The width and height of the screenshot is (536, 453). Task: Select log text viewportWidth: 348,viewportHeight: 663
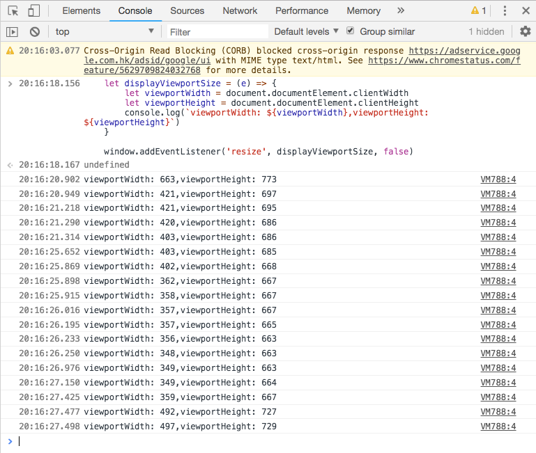(180, 353)
